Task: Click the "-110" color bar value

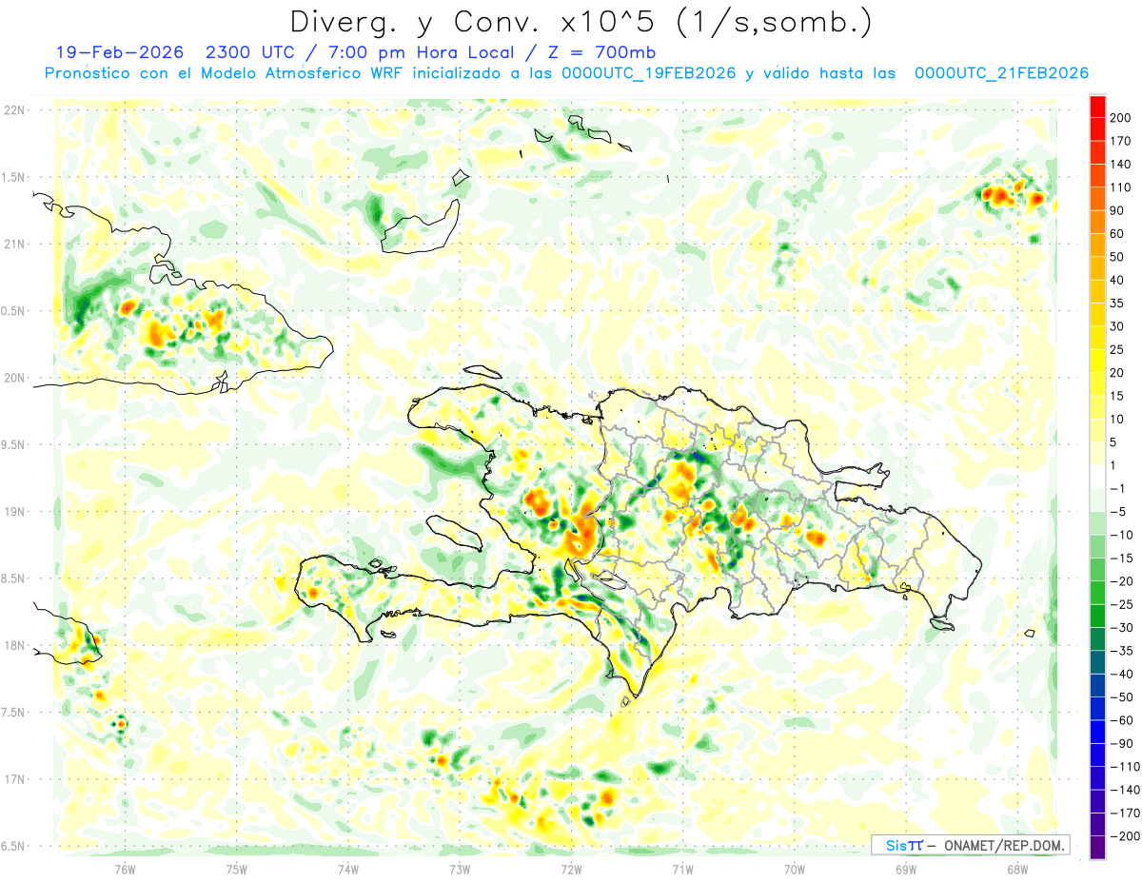Action: pyautogui.click(x=1127, y=767)
